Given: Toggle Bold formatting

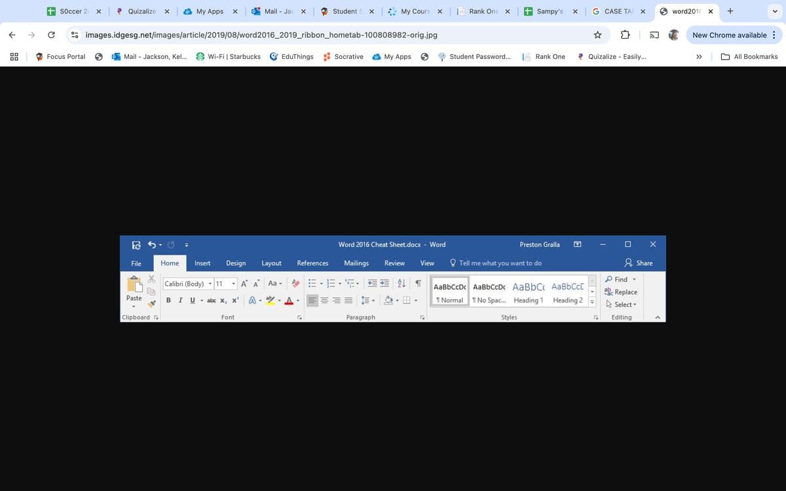Looking at the screenshot, I should coord(168,300).
